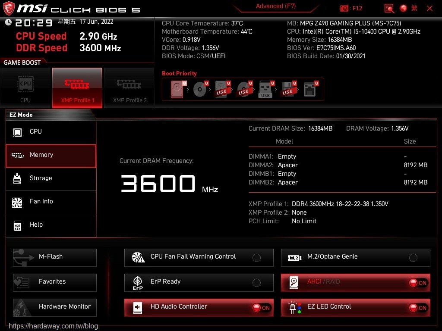
Task: Click DRAM Voltage 1.356V value
Action: coord(400,128)
